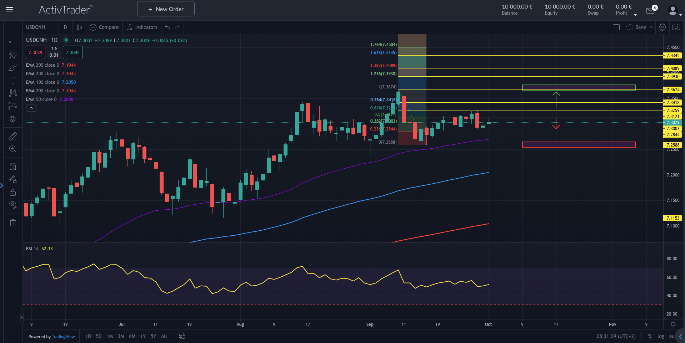Click the New Order button
This screenshot has width=685, height=343.
pos(165,9)
